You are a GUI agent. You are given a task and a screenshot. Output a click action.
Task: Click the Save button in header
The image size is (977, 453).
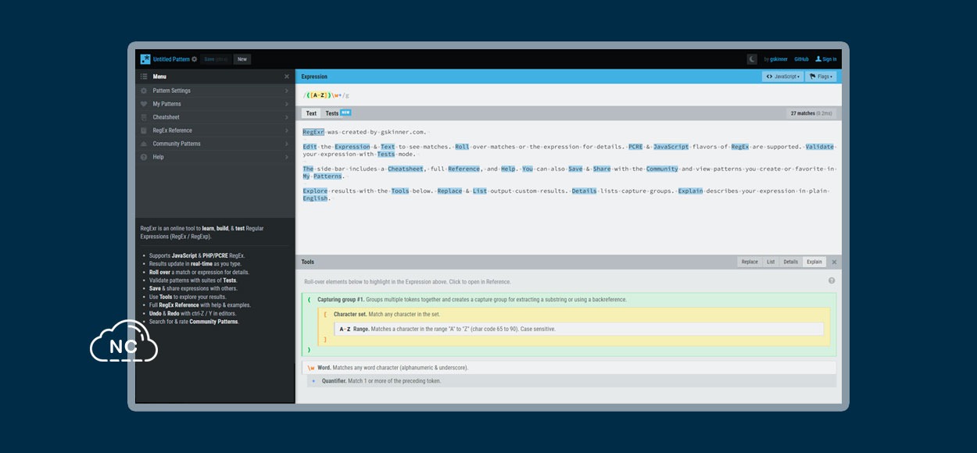click(x=216, y=59)
